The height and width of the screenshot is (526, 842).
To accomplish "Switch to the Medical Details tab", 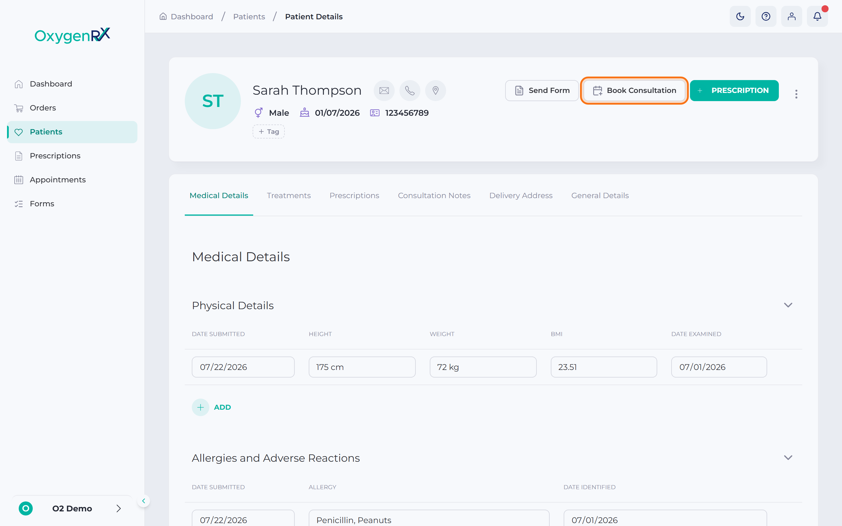I will coord(219,195).
